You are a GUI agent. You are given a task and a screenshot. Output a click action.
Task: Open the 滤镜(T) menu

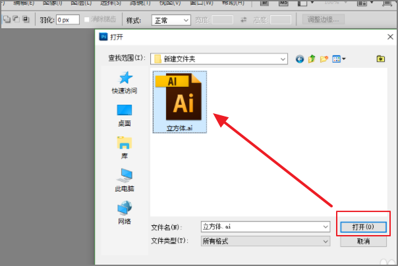tap(140, 3)
